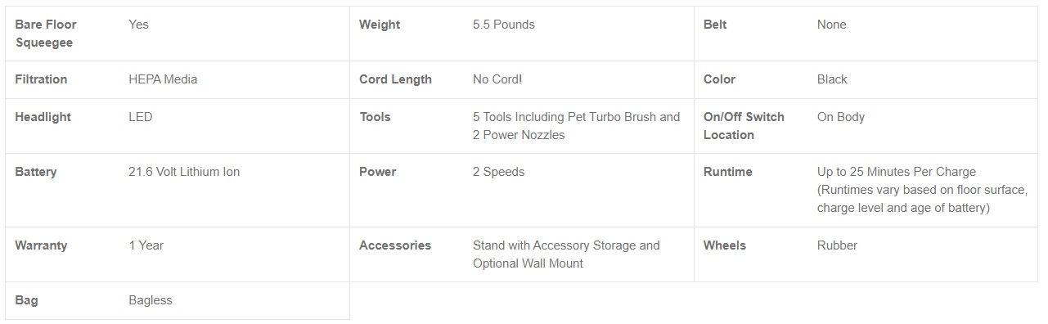The image size is (1048, 324).
Task: Click the Belt label
Action: coord(715,25)
